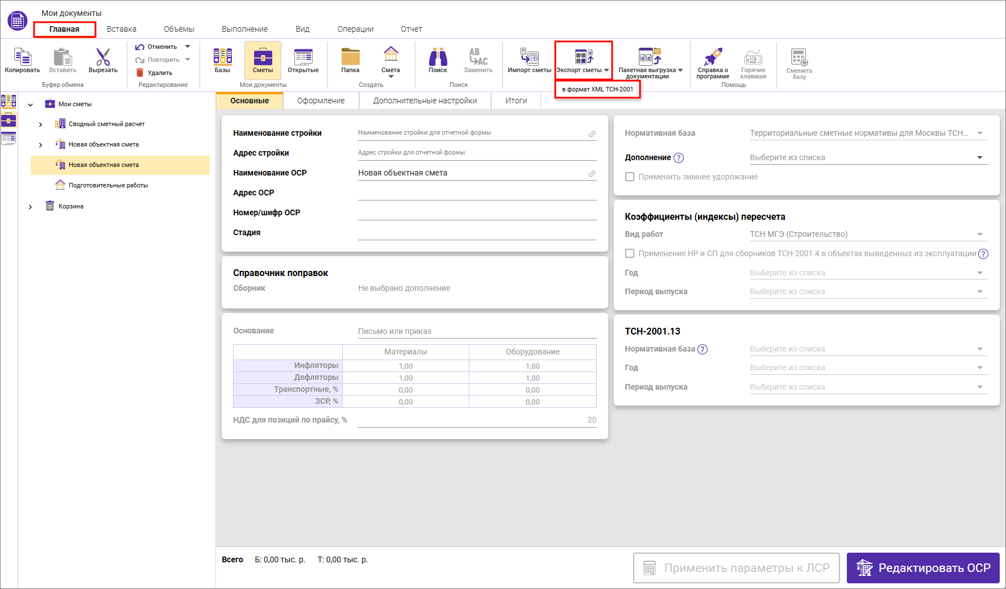Screen dimensions: 1006x589
Task: Create a new Folder from the ribbon
Action: [x=350, y=57]
